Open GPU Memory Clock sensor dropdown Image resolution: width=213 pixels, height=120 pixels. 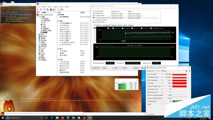click(x=162, y=77)
